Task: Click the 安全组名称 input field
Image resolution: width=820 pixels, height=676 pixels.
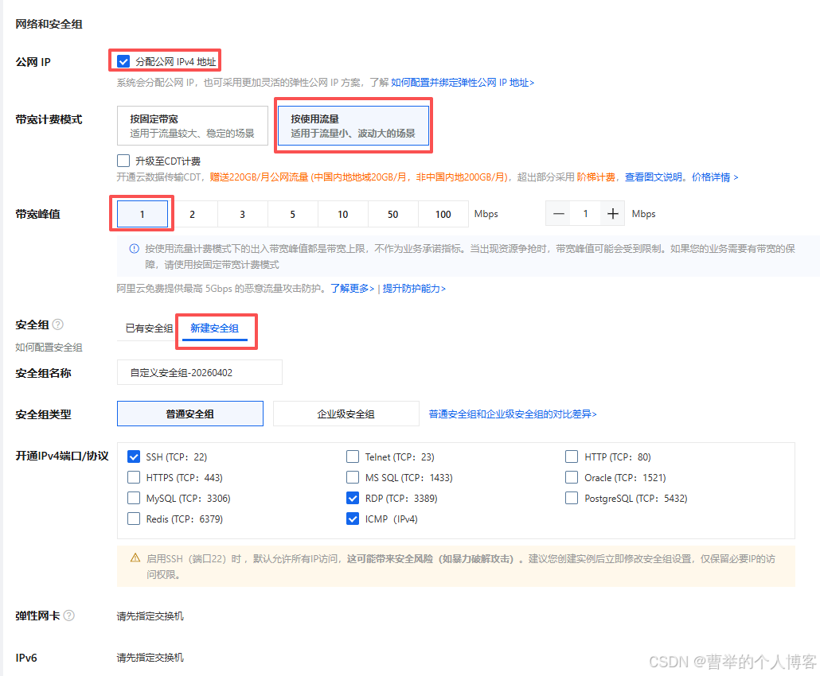Action: coord(200,372)
